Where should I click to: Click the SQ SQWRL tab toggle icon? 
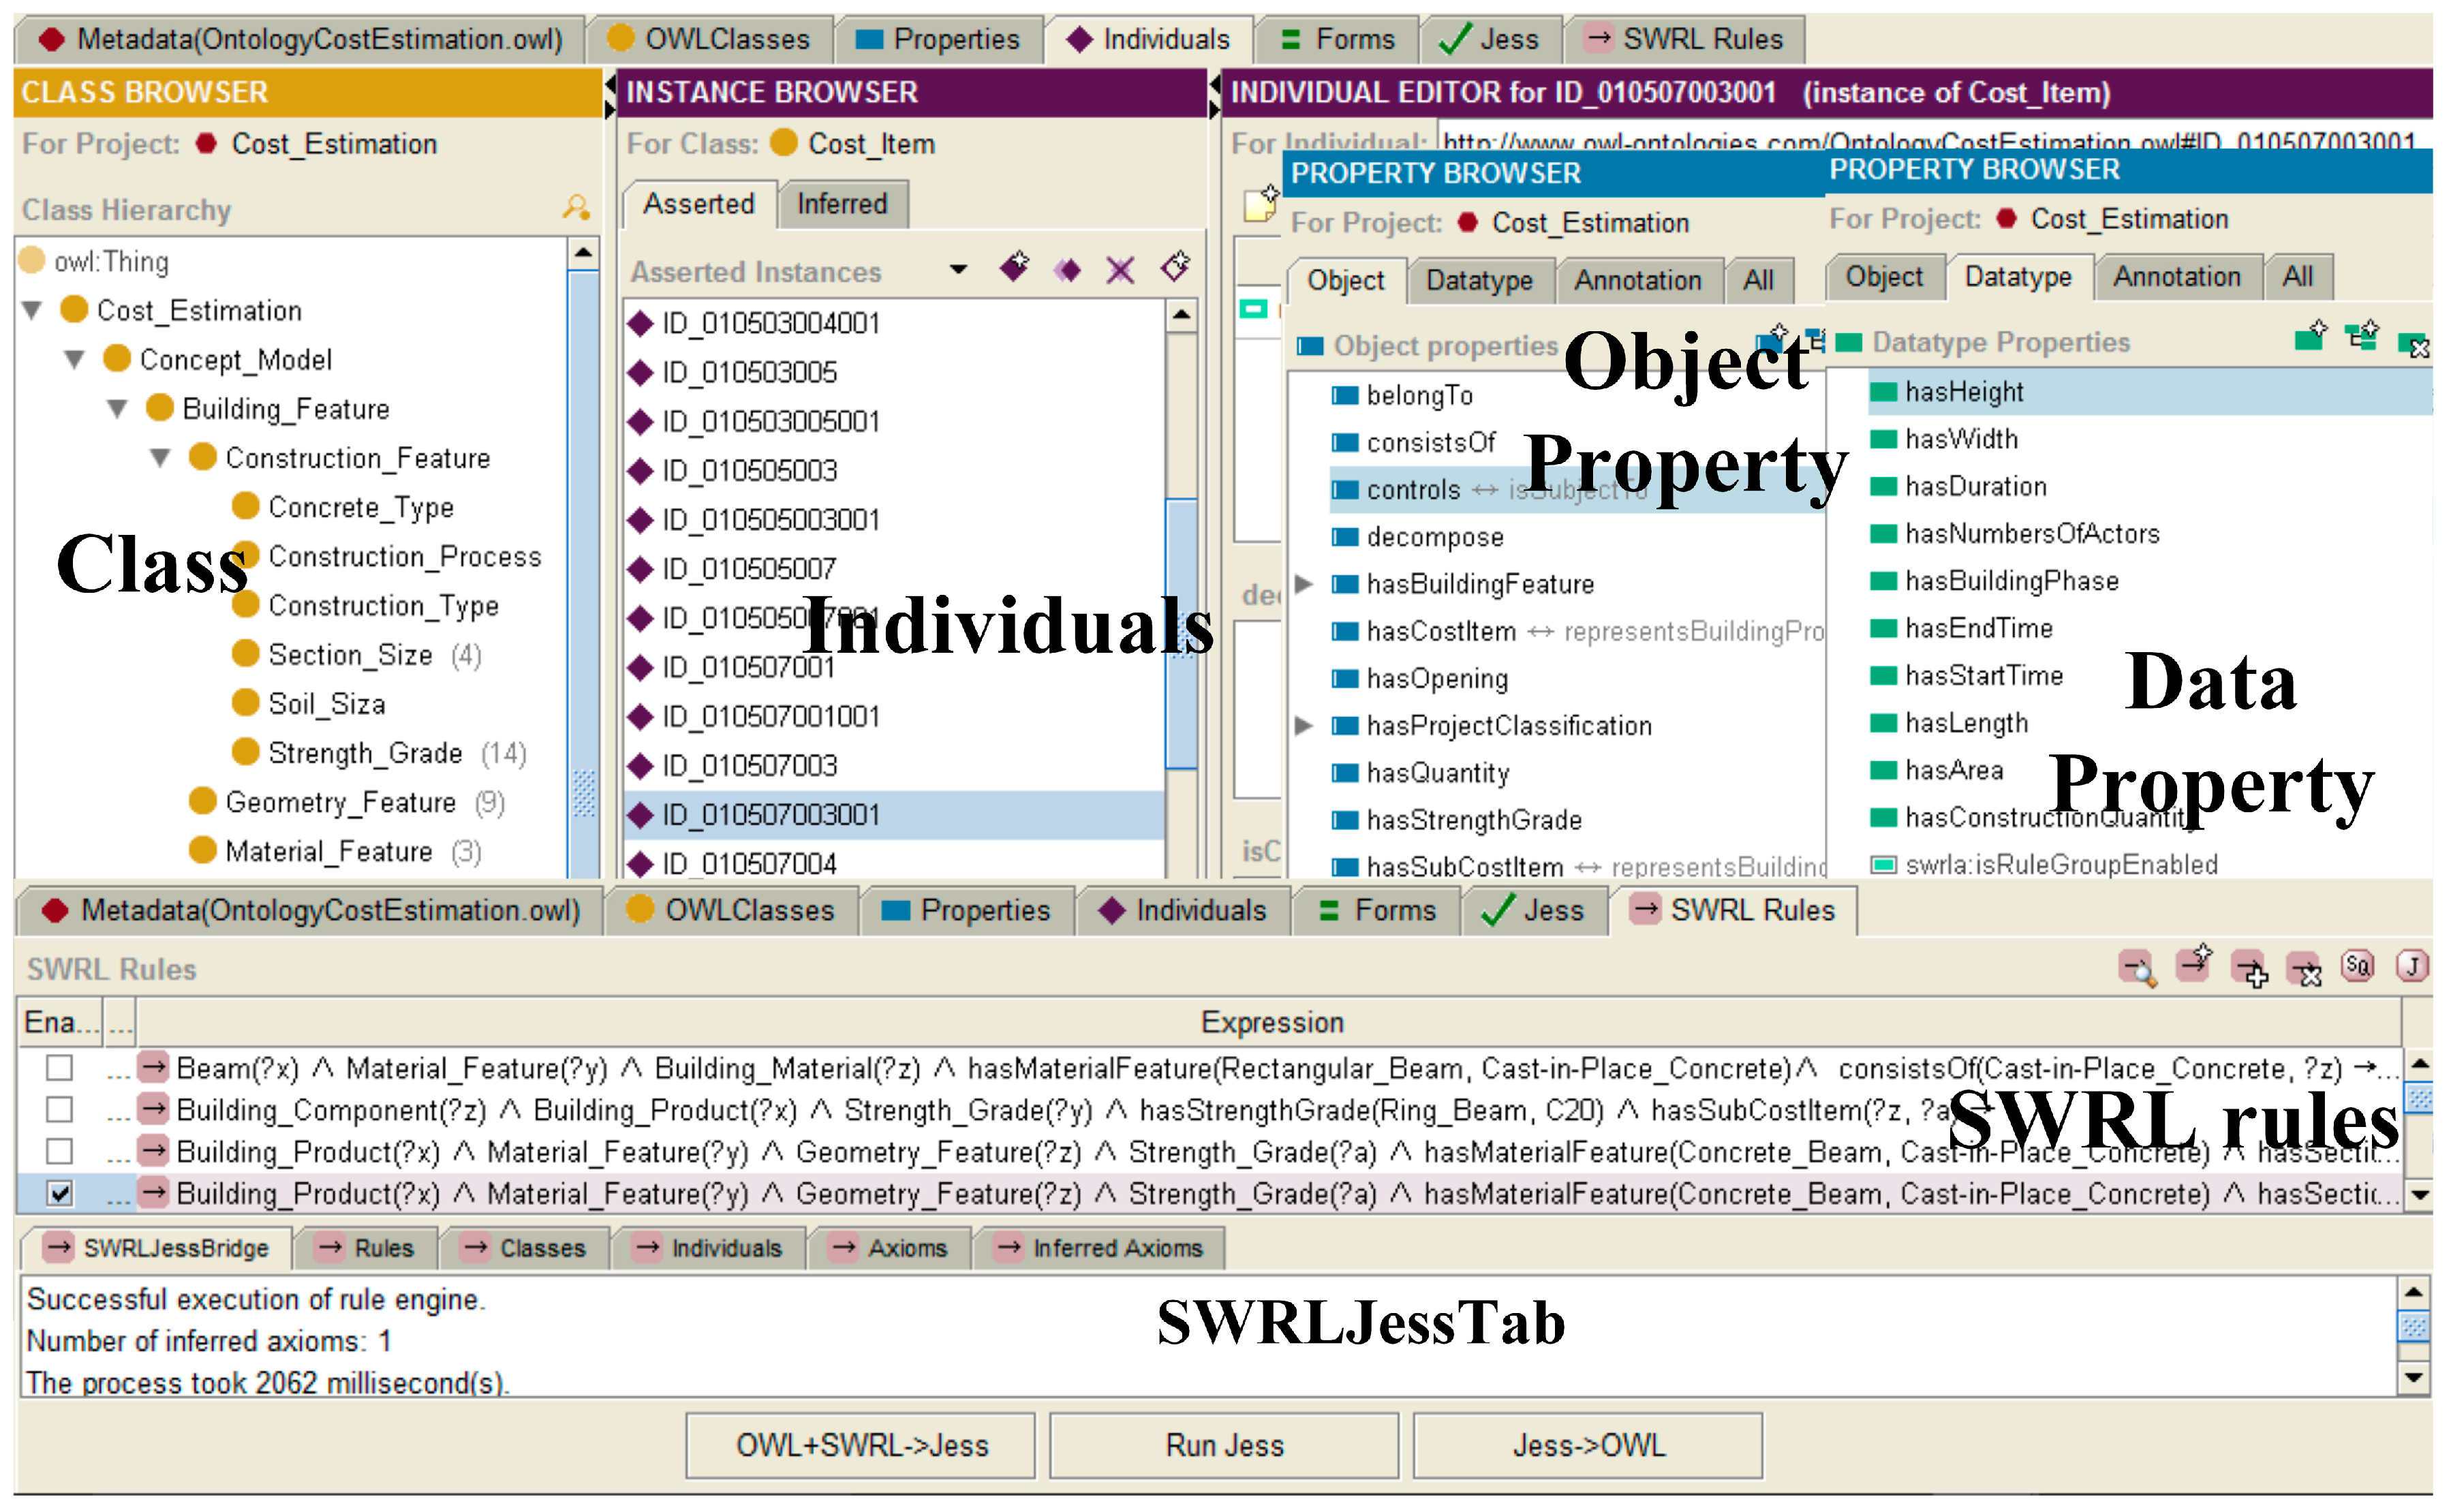(x=2357, y=966)
